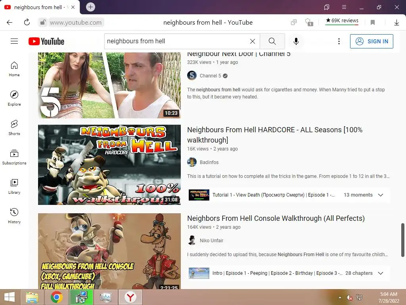Image resolution: width=406 pixels, height=305 pixels.
Task: Open Badinfos channel link
Action: click(x=209, y=162)
